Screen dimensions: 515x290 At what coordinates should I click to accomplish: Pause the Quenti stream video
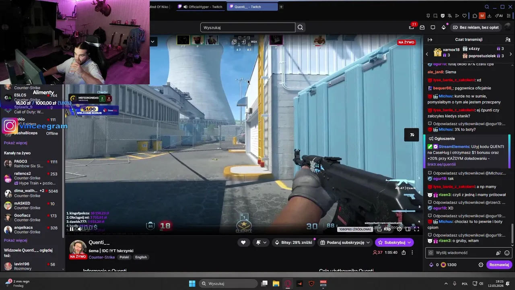coord(72,229)
